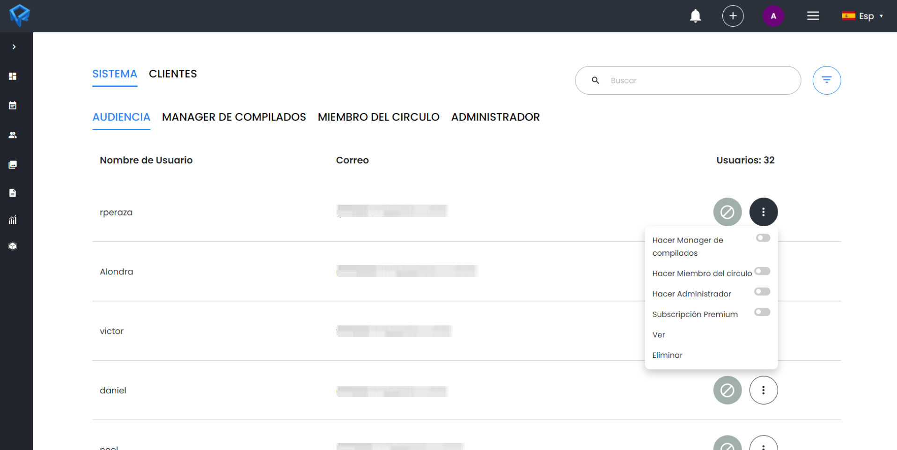897x450 pixels.
Task: Click the app logo in top bar
Action: pyautogui.click(x=19, y=15)
